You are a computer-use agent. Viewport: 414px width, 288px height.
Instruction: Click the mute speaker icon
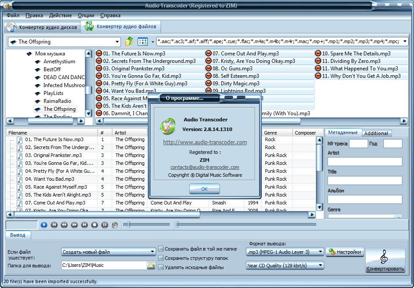(x=115, y=225)
